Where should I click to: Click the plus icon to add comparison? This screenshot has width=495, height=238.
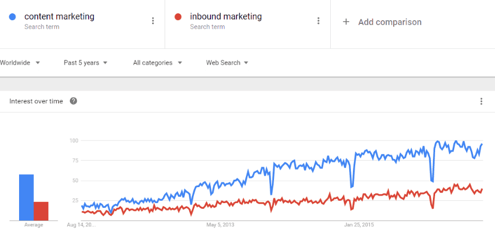pos(346,22)
